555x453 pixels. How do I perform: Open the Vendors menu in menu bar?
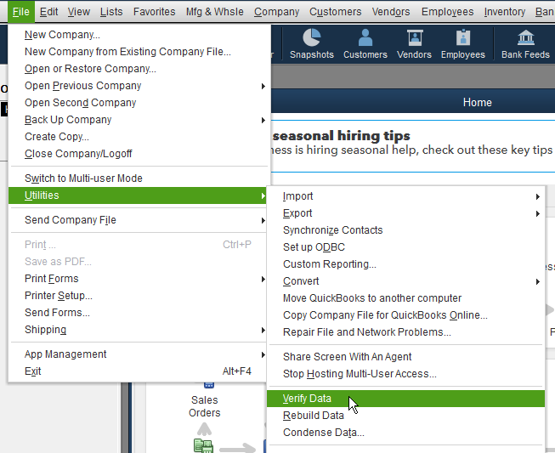coord(391,12)
